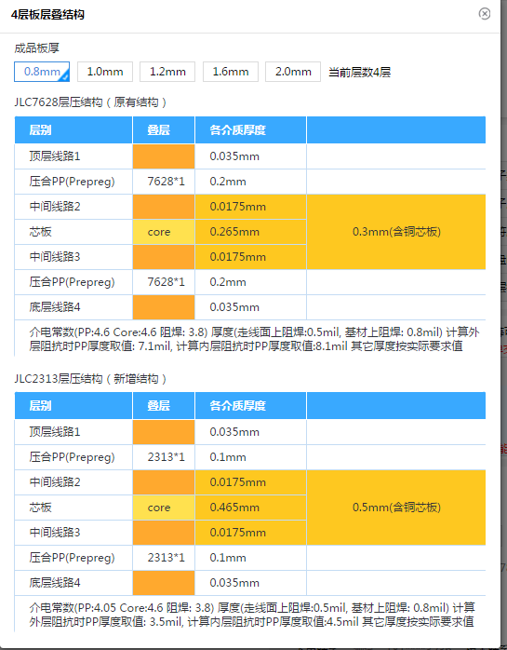
Task: Click the first 2313*1 prepreg cell
Action: (164, 457)
